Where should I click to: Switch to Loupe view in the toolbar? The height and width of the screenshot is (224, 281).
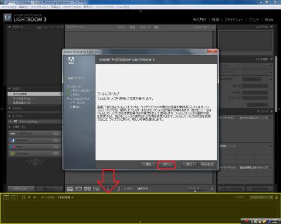(78, 188)
